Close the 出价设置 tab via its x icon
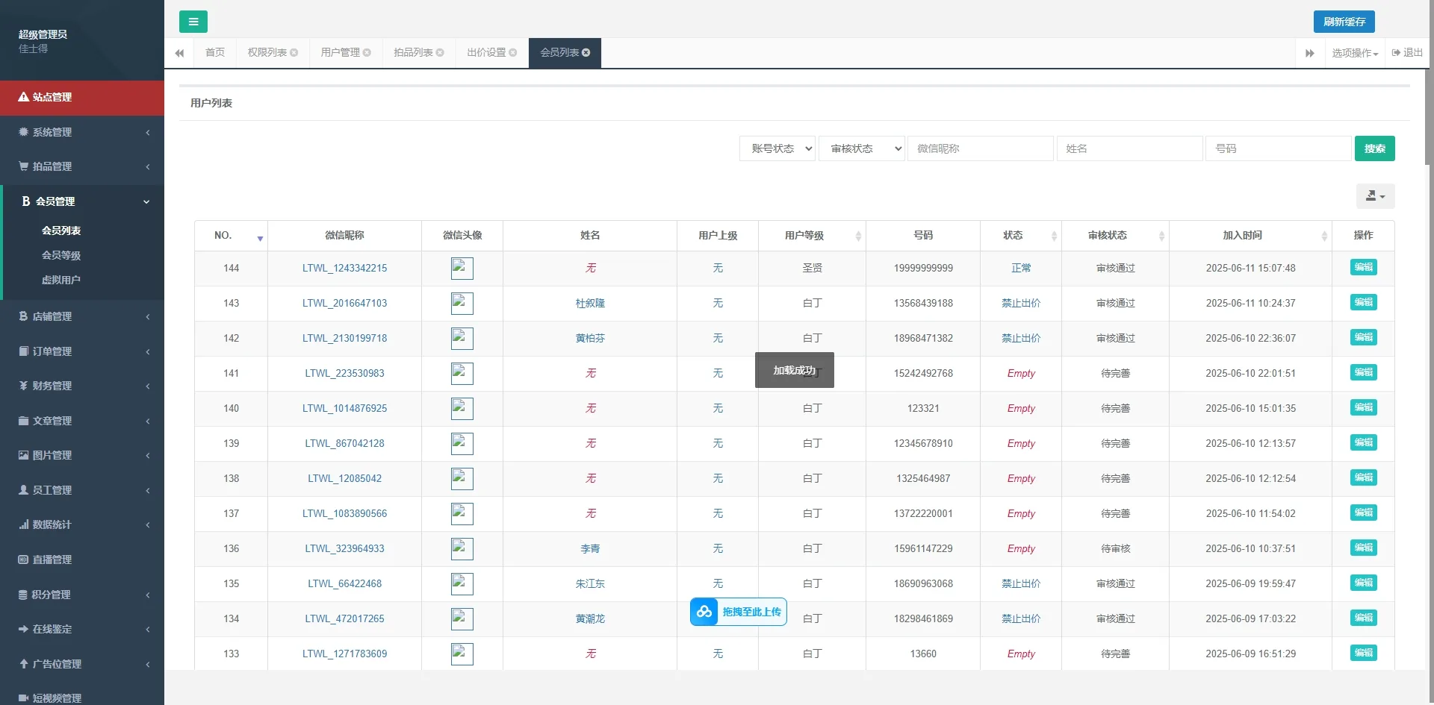 click(x=513, y=53)
